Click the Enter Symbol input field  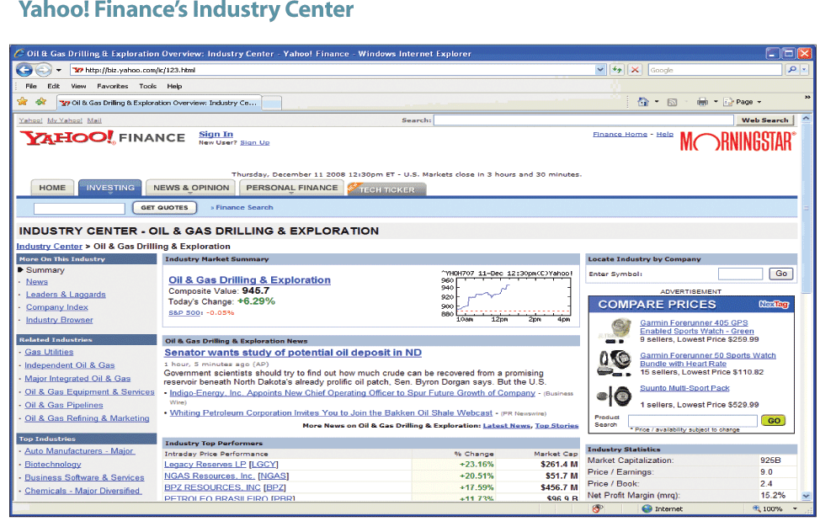[740, 274]
